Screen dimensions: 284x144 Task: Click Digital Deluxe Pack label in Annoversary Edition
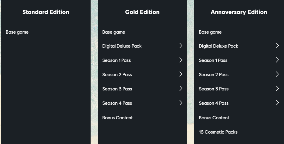click(x=218, y=46)
